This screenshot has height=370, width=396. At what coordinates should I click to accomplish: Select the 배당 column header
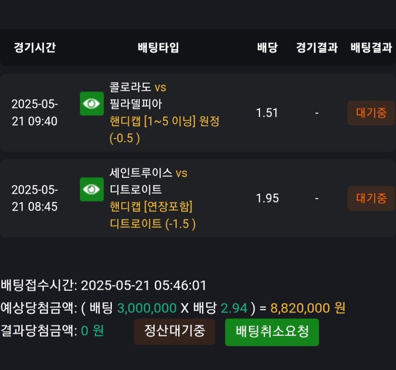pos(267,48)
